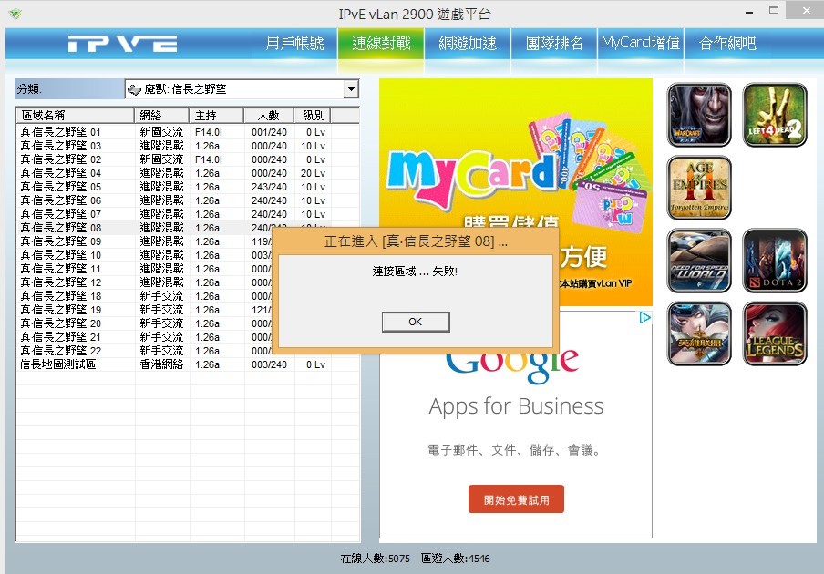Switch to the 用戶帳號 tab

(294, 44)
